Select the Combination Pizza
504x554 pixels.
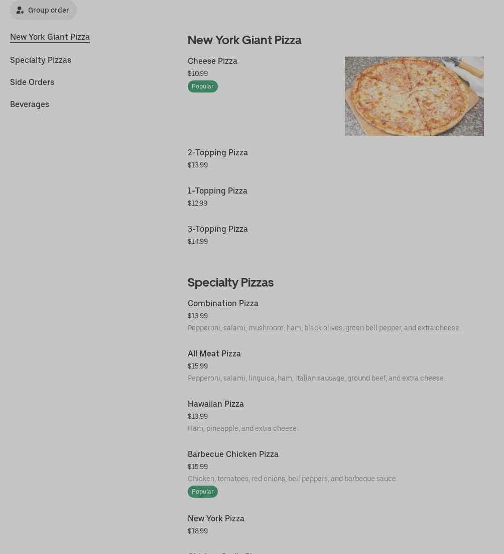coord(223,303)
